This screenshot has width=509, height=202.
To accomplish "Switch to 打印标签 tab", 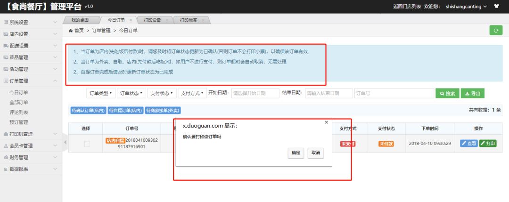I will 189,20.
